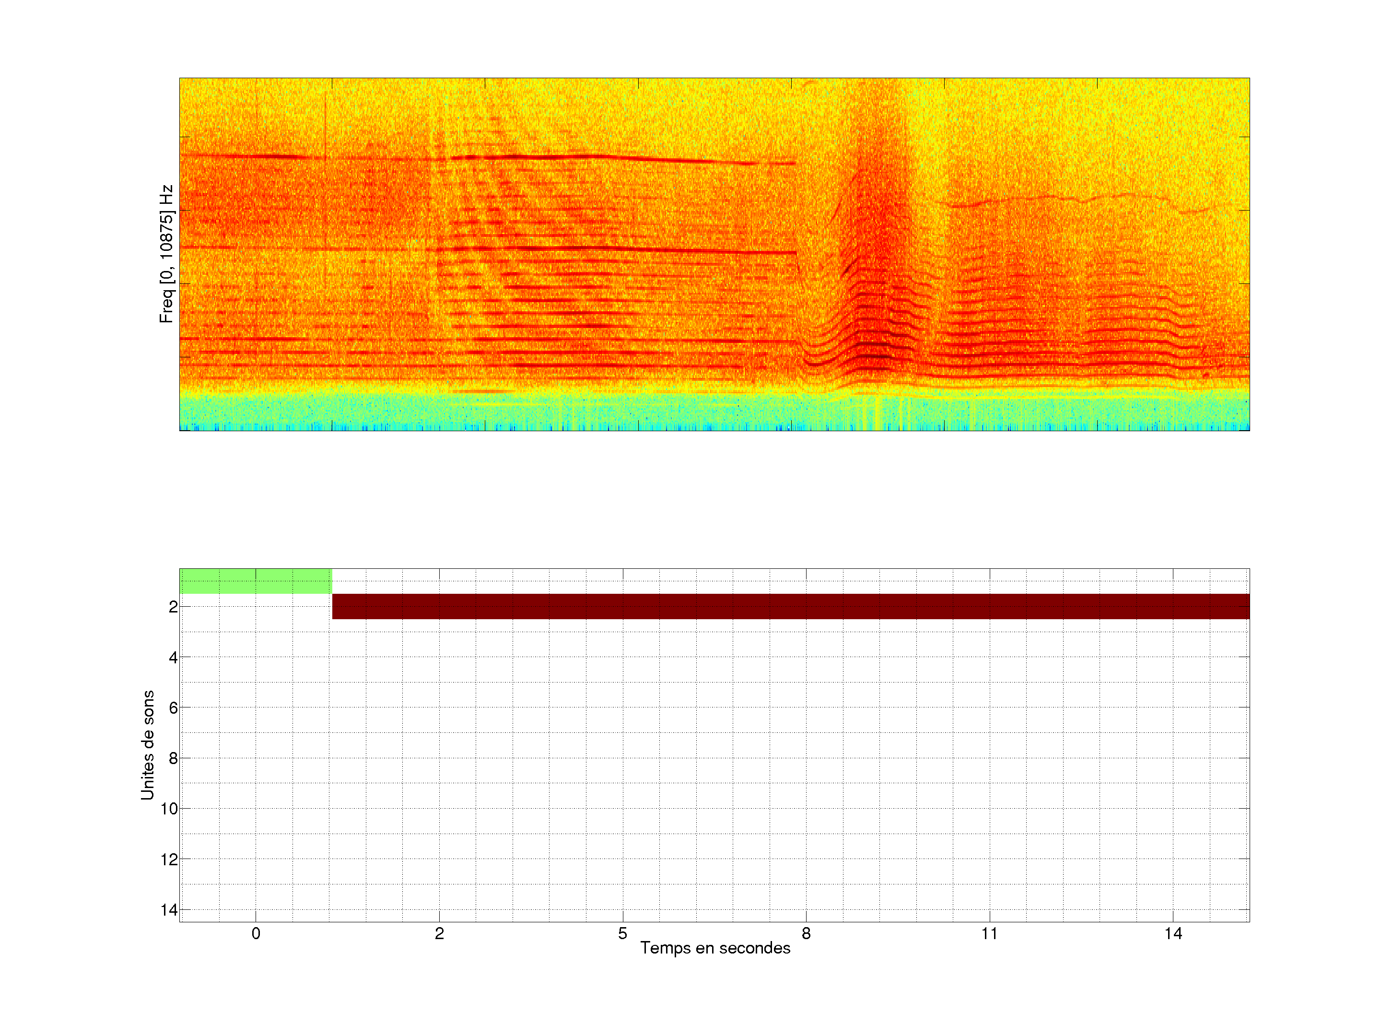The width and height of the screenshot is (1381, 1036).
Task: Click x-axis tick label 0
Action: [256, 933]
